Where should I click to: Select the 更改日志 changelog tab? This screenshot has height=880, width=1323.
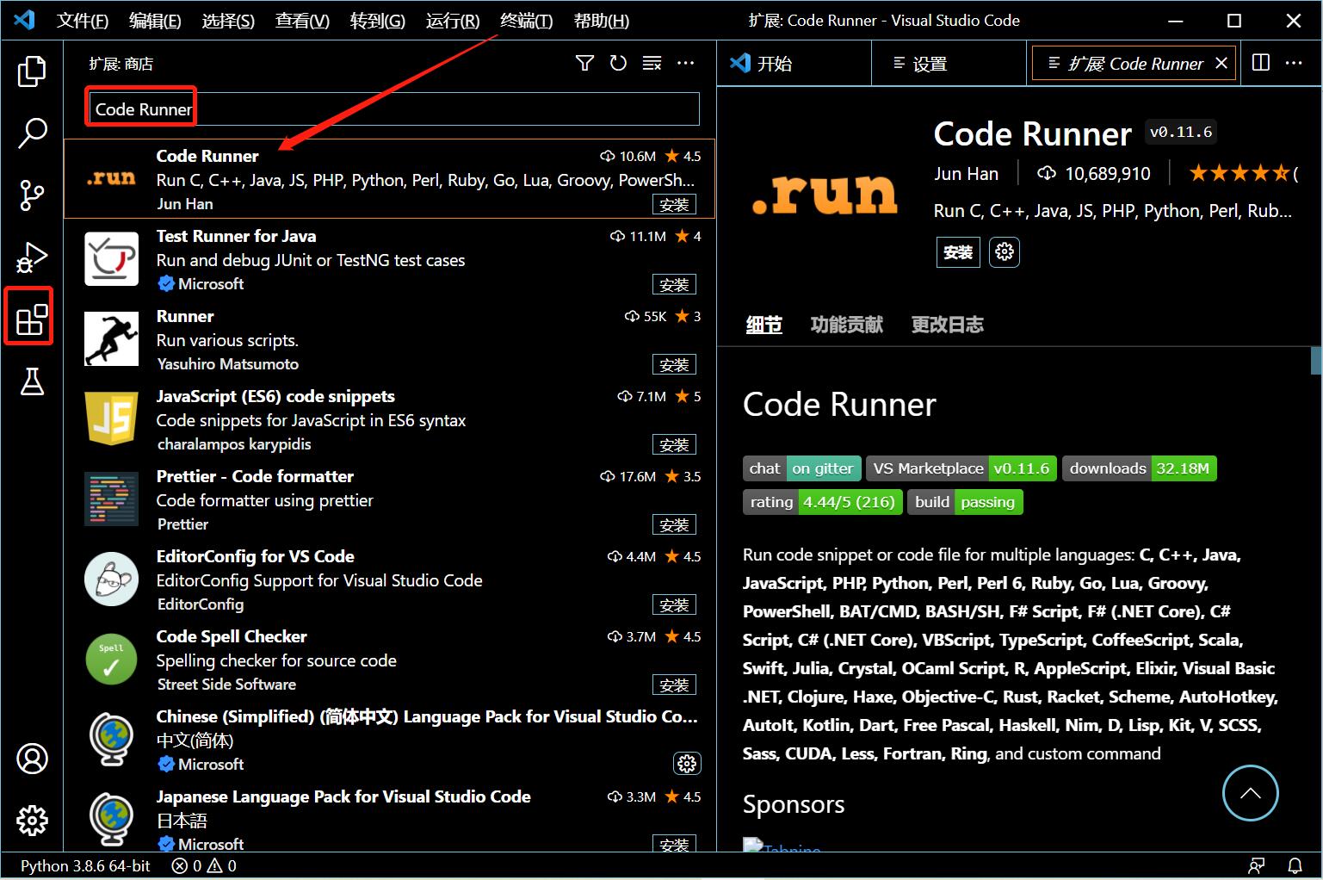pos(948,325)
